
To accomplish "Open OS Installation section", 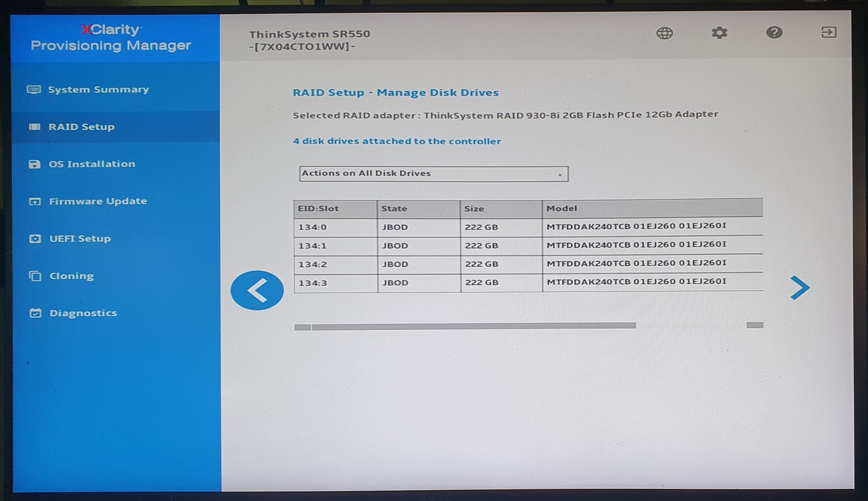I will (92, 164).
